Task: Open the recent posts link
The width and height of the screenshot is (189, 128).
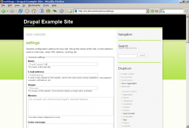Action: (x=127, y=80)
